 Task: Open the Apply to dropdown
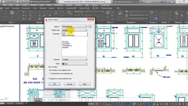74,26
